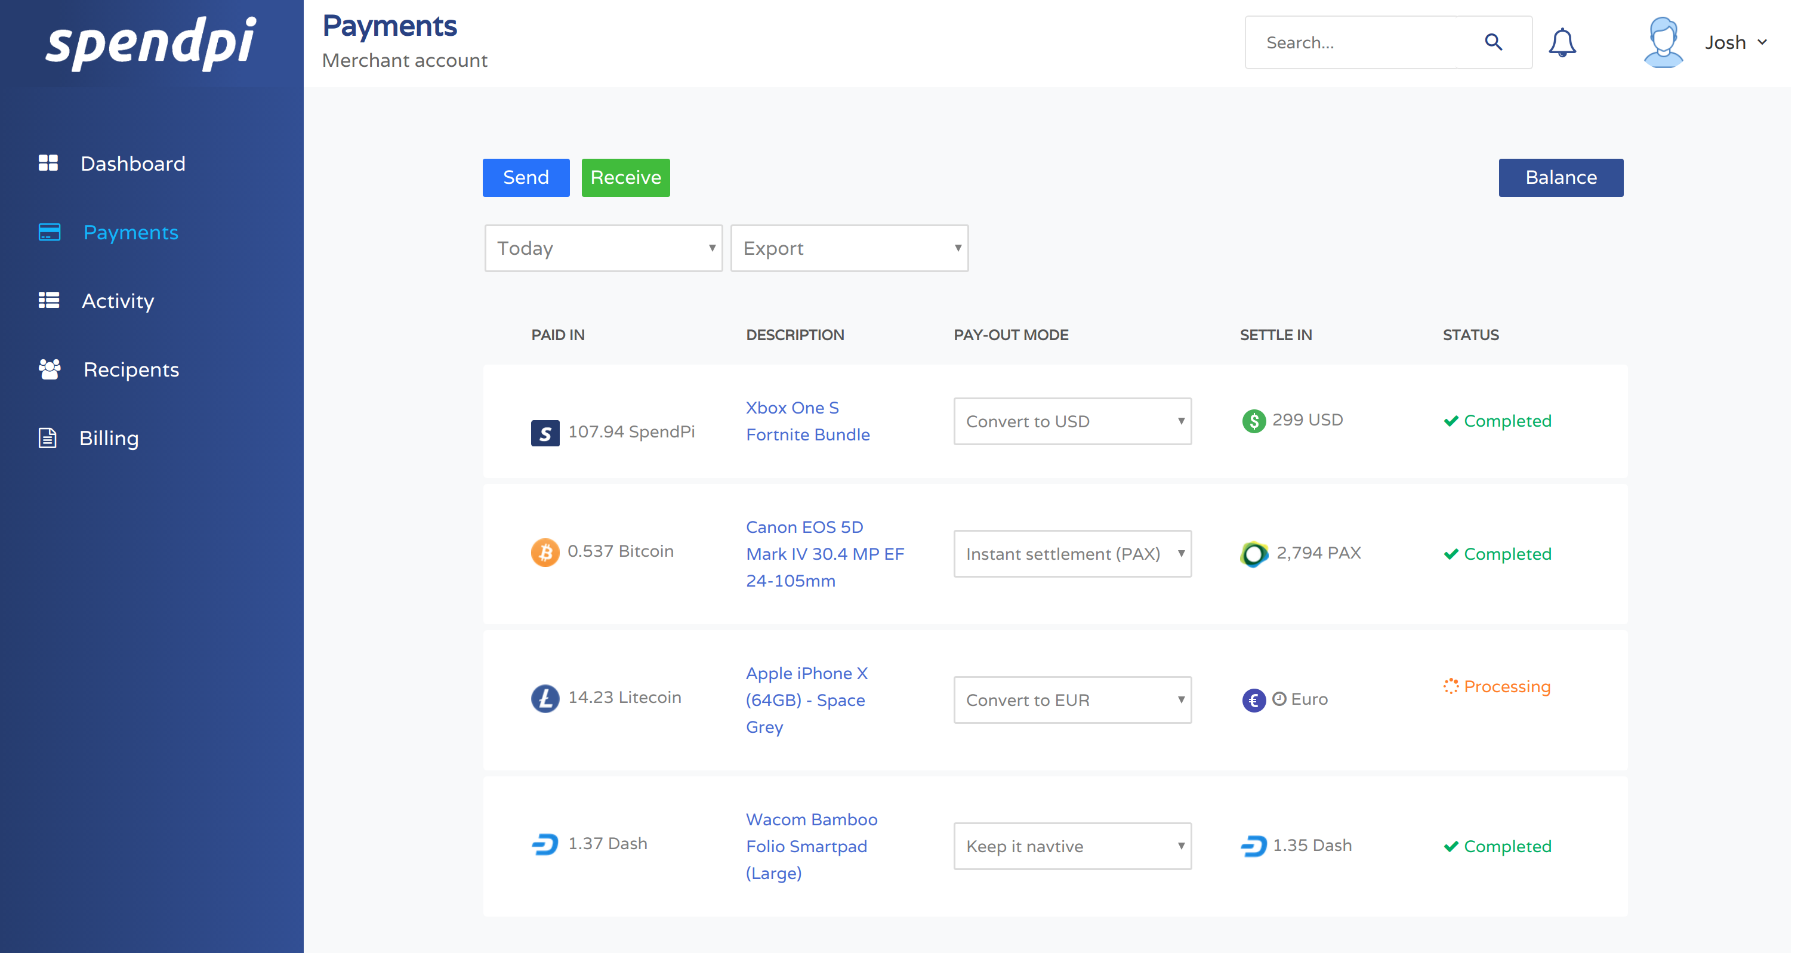Click the Dashboard grid icon
Image resolution: width=1804 pixels, height=953 pixels.
[x=48, y=163]
